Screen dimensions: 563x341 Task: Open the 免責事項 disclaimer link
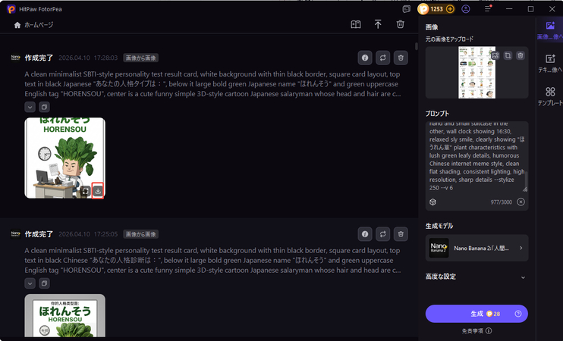click(x=477, y=330)
